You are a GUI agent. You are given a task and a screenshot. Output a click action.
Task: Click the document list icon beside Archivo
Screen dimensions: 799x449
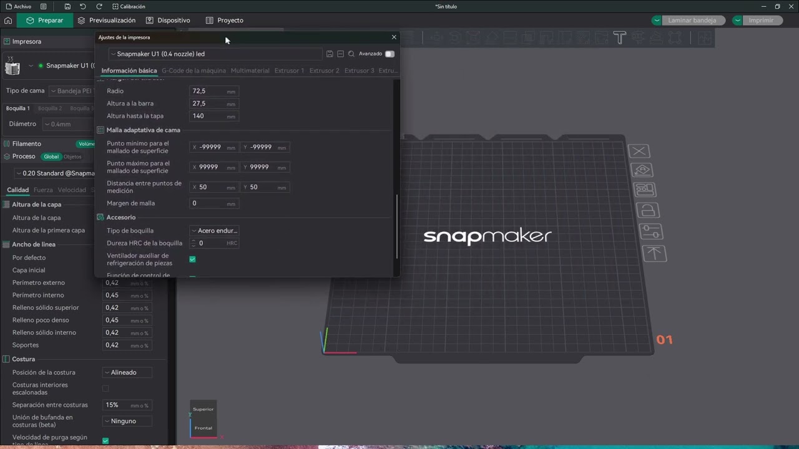(x=43, y=6)
